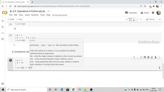Open Cortana circle on taskbar
Screen dimensions: 164x92
click(50, 90)
